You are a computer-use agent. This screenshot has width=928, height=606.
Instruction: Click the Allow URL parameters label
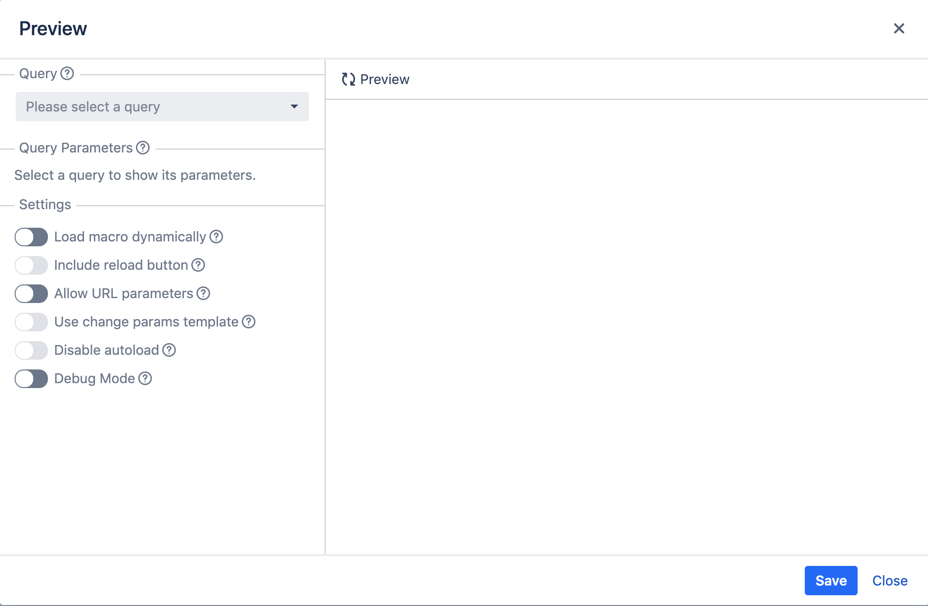pos(124,294)
